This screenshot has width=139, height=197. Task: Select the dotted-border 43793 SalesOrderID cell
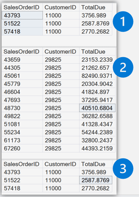(22, 15)
